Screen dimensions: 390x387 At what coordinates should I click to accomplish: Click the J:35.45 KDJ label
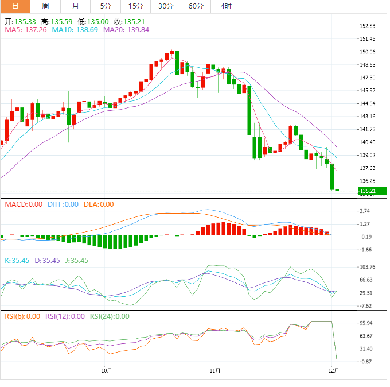coord(77,261)
